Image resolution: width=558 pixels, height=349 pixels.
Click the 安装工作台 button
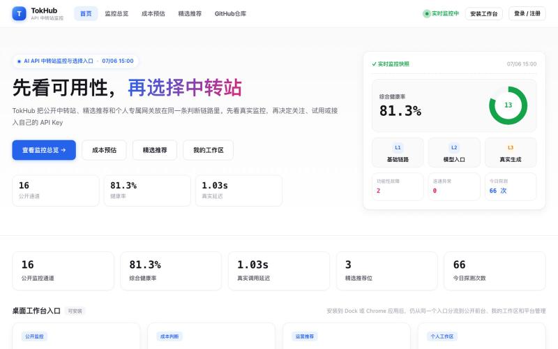483,13
